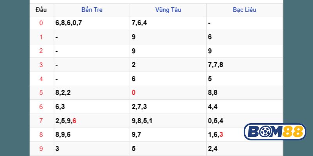This screenshot has height=156, width=313.
Task: Click the red 3 in Bạc Liêu column
Action: point(221,135)
